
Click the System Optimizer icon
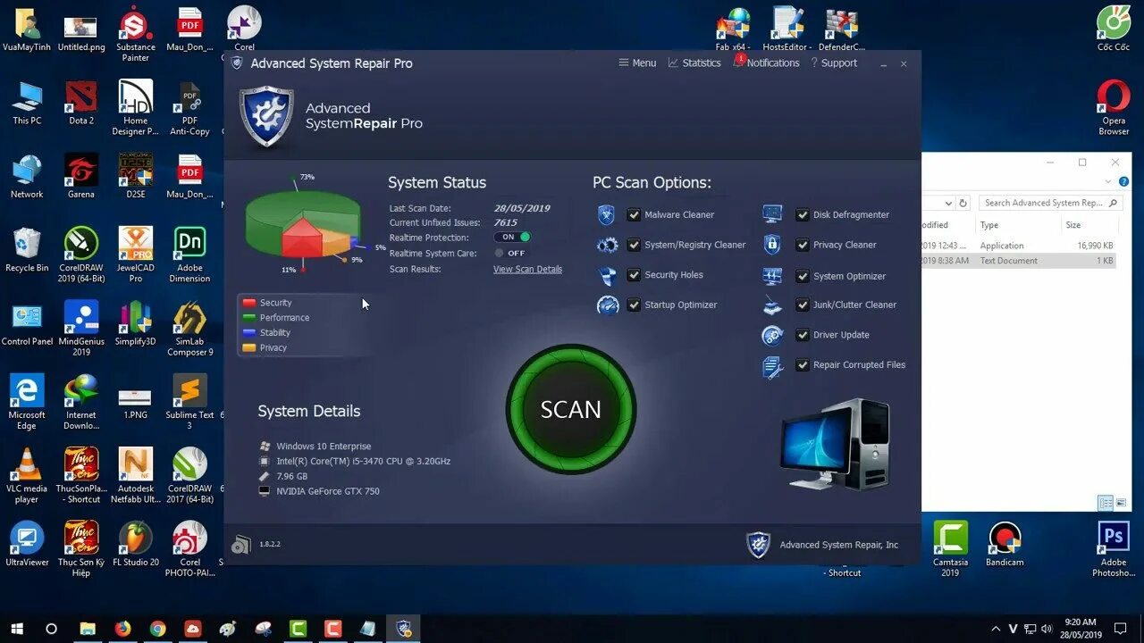(x=773, y=276)
